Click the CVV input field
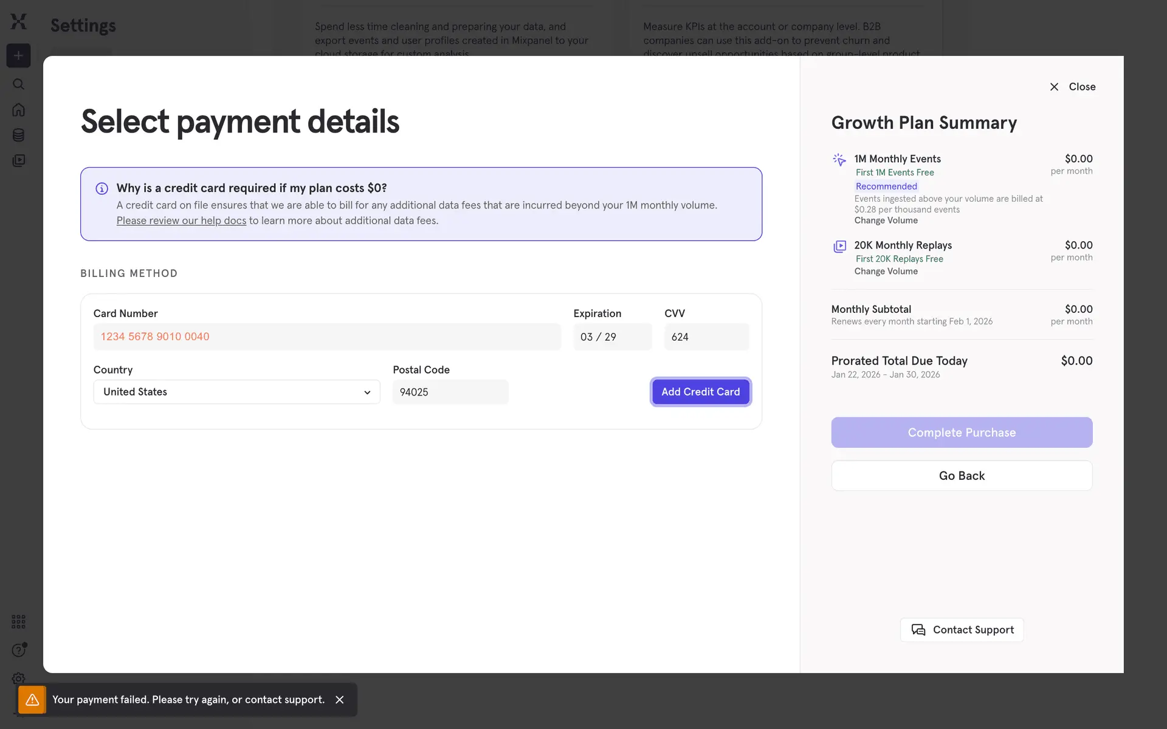The width and height of the screenshot is (1167, 729). [x=706, y=337]
